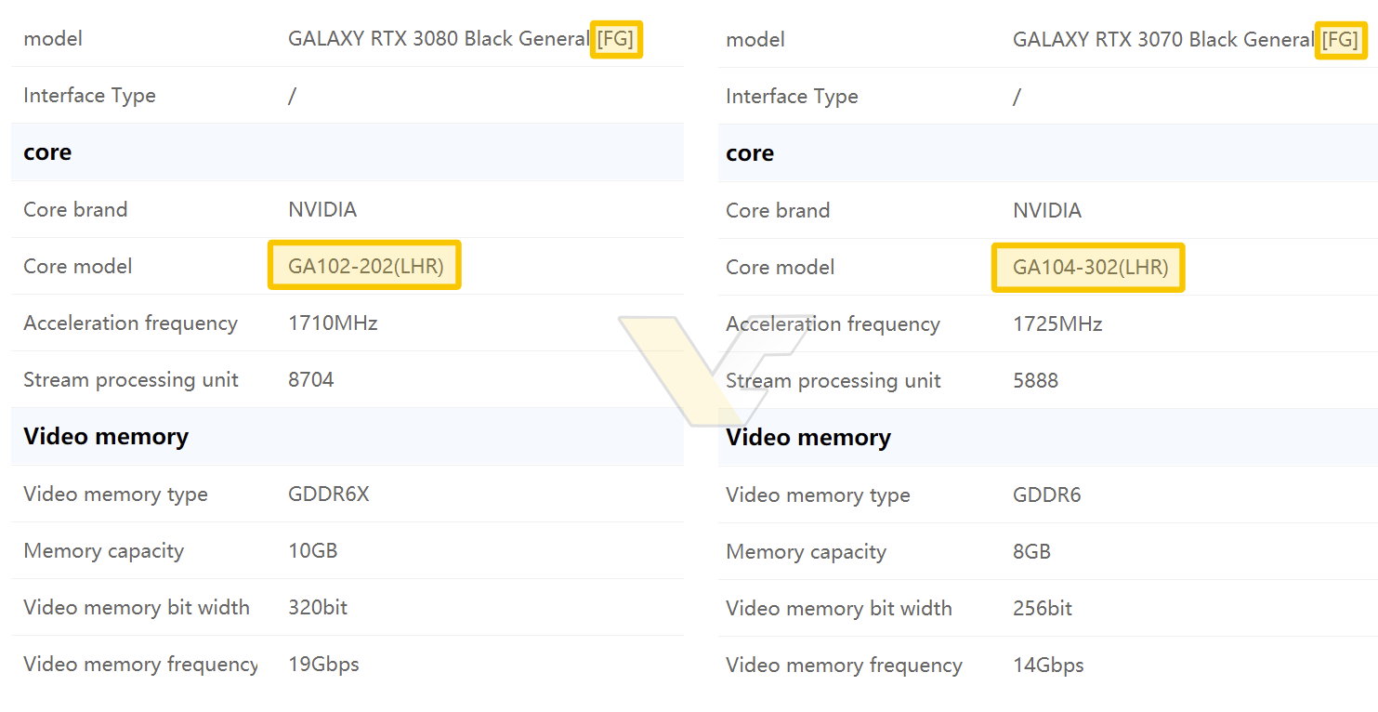This screenshot has width=1378, height=712.
Task: Click the 5888 stream processing unit value
Action: tap(1035, 380)
